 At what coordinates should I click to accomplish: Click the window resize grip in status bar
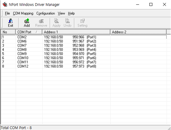pos(169,128)
